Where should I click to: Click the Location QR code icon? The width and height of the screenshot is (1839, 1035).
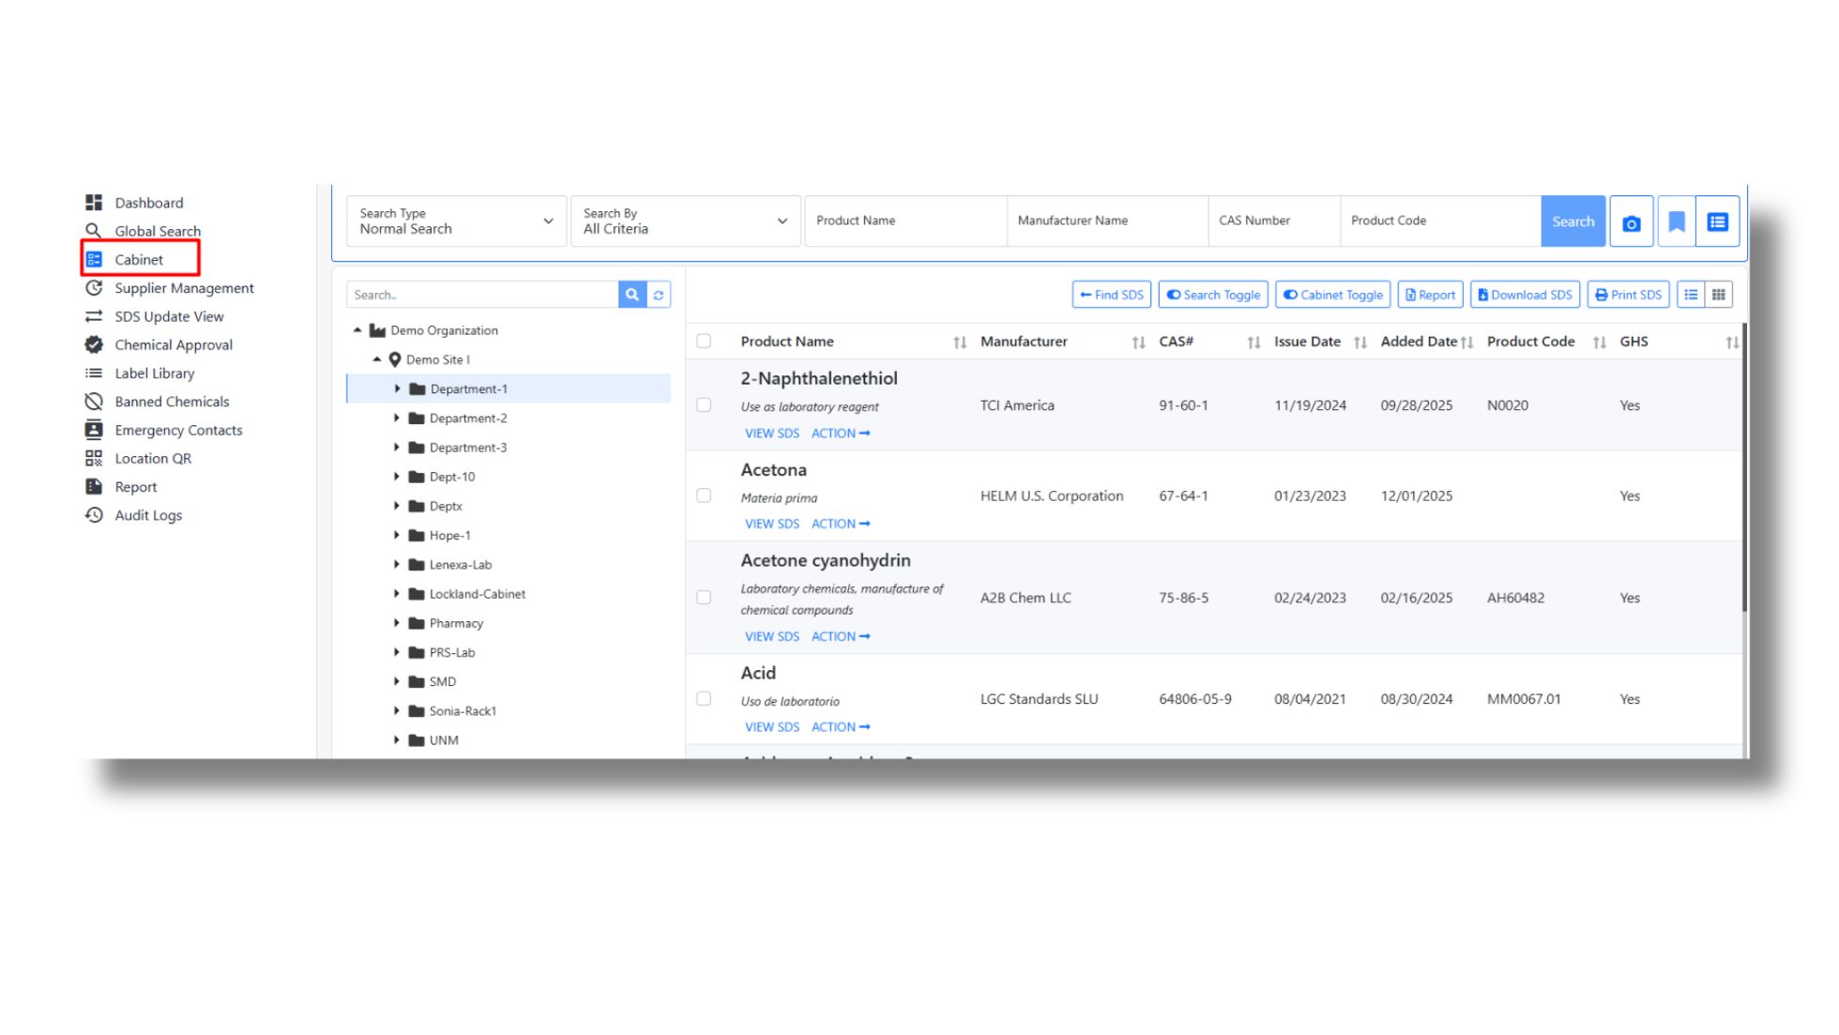point(94,458)
